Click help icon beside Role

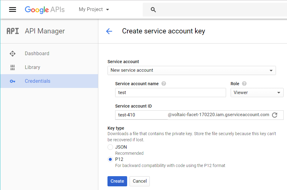[x=244, y=84]
